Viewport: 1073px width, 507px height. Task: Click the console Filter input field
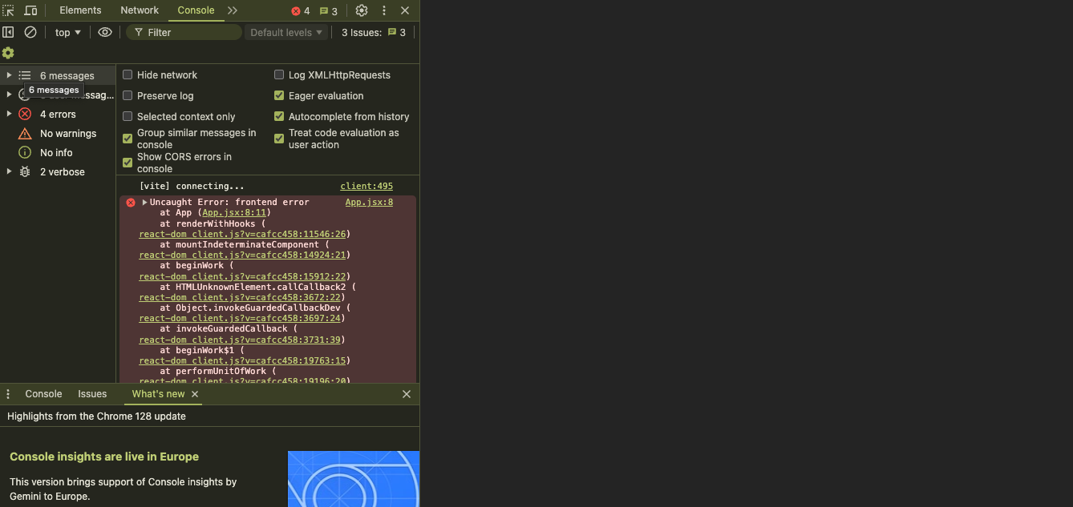[x=184, y=32]
